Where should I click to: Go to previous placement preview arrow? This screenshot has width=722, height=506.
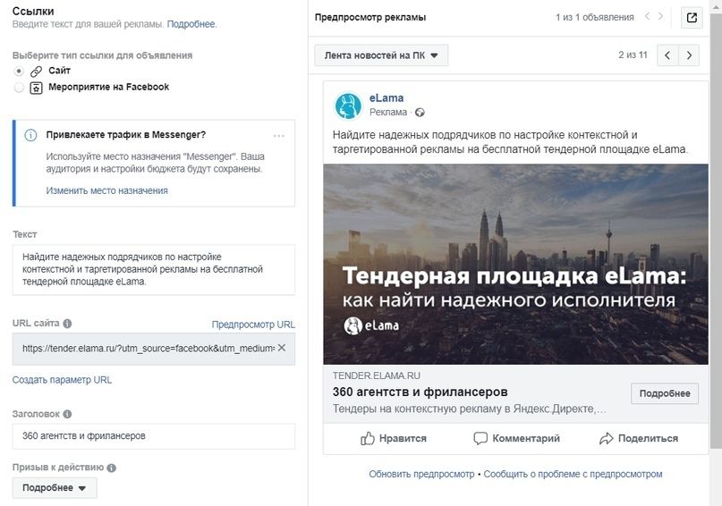(x=667, y=55)
